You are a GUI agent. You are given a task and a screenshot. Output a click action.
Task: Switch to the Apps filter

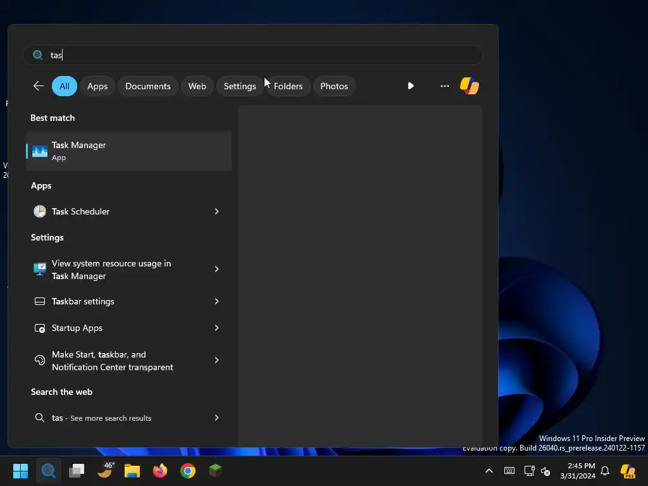tap(97, 86)
